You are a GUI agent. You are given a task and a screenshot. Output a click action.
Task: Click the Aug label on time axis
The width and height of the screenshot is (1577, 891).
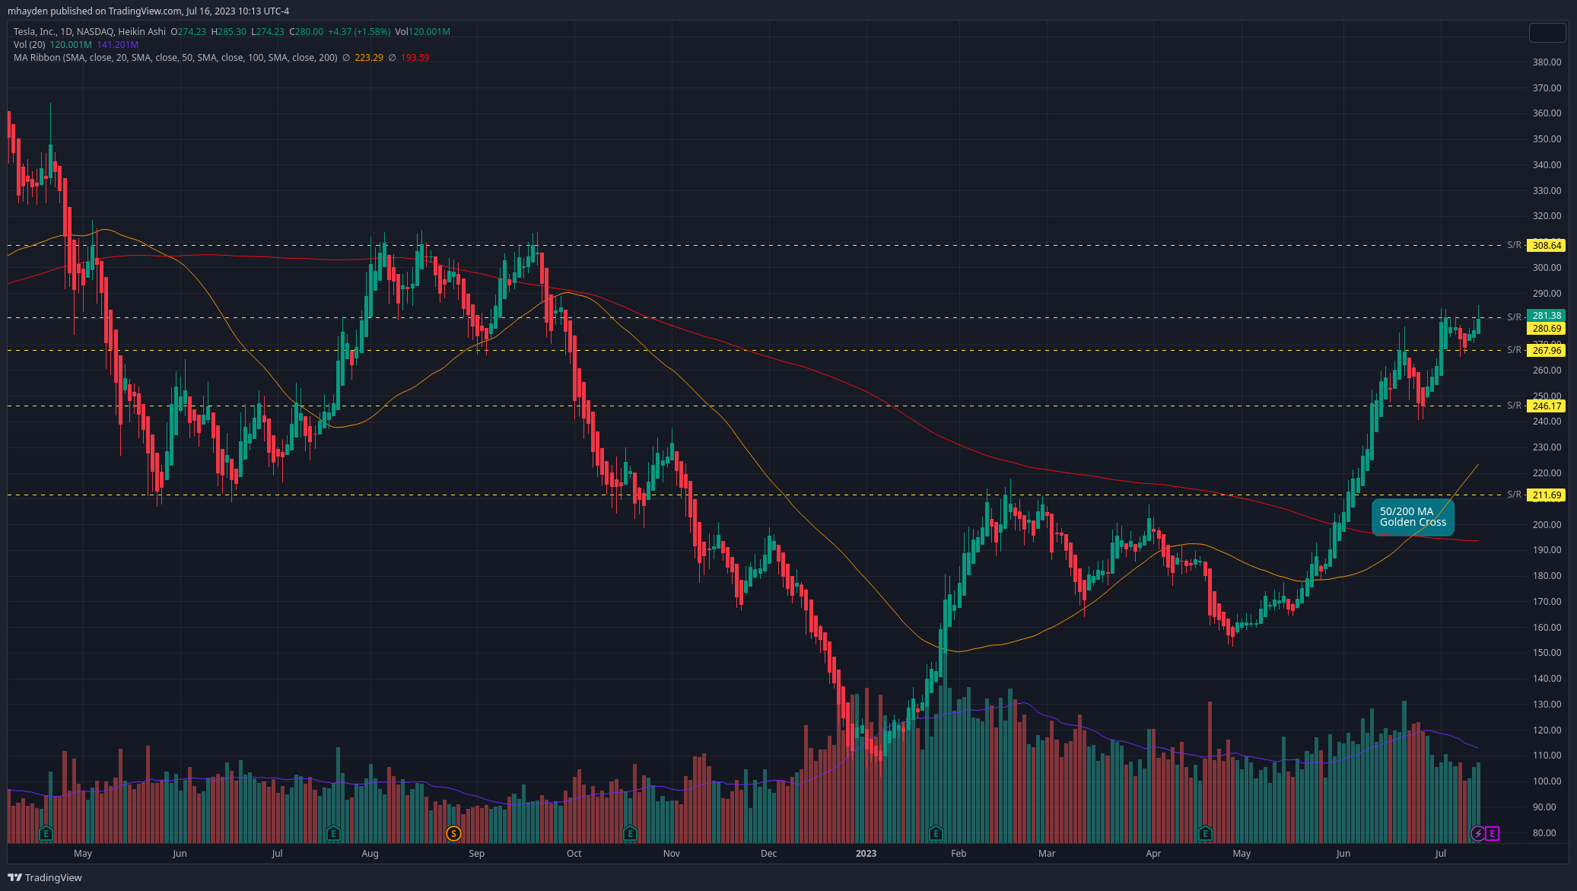pos(370,853)
